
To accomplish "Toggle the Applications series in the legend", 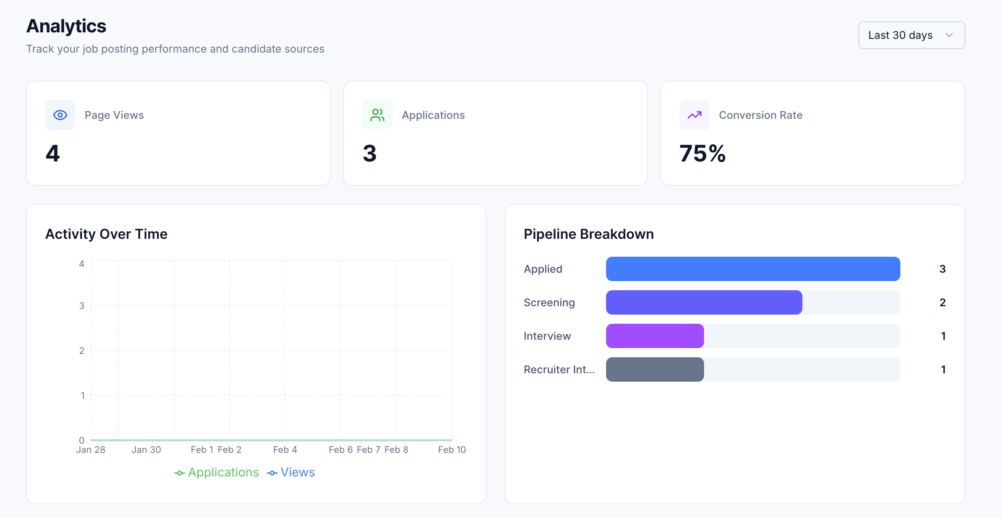I will click(x=223, y=472).
